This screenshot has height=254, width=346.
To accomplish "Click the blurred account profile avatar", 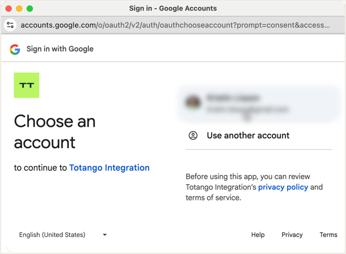I will (194, 103).
